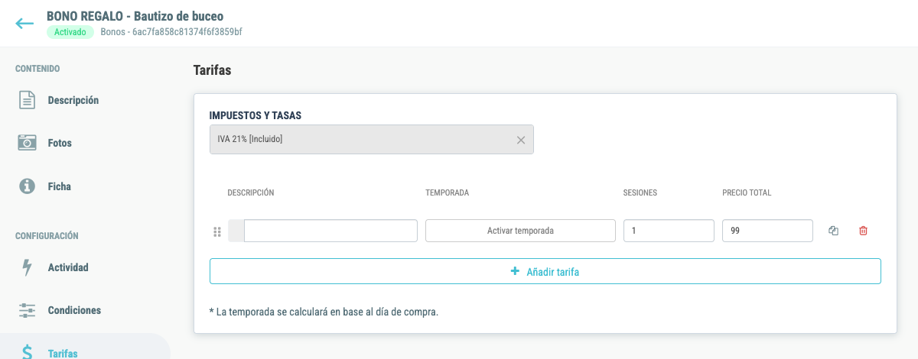
Task: Open the Descripción section in sidebar
Action: pos(73,100)
